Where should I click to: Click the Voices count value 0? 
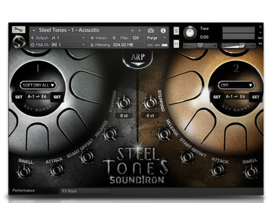114,38
